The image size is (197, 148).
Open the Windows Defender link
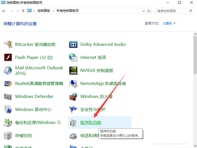point(34,96)
